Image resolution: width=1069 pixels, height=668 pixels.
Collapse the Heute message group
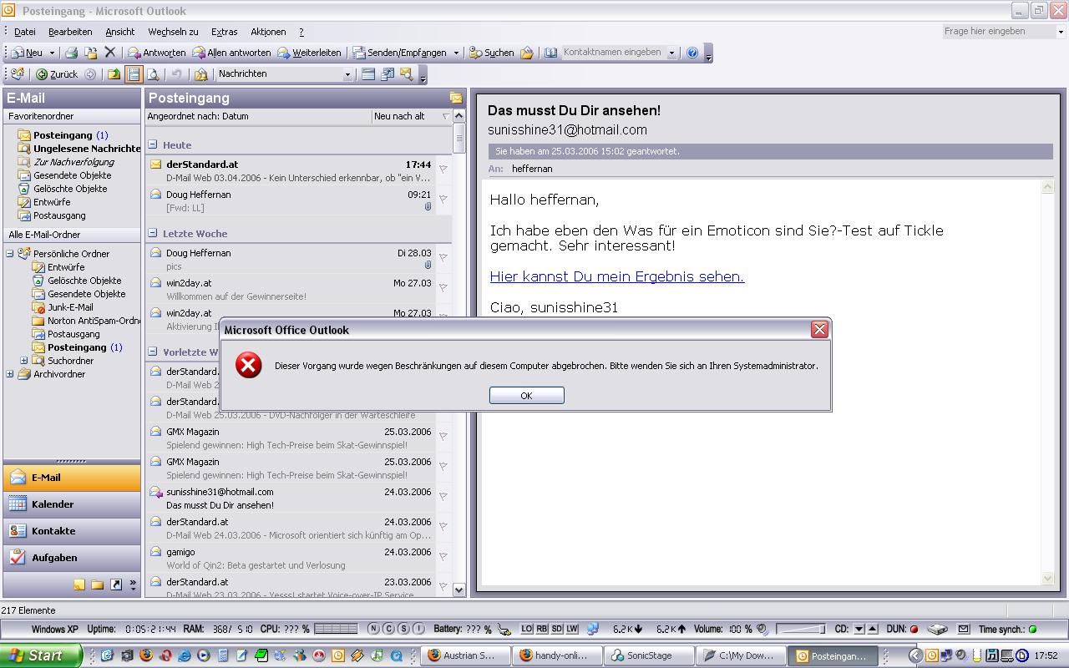[x=153, y=144]
